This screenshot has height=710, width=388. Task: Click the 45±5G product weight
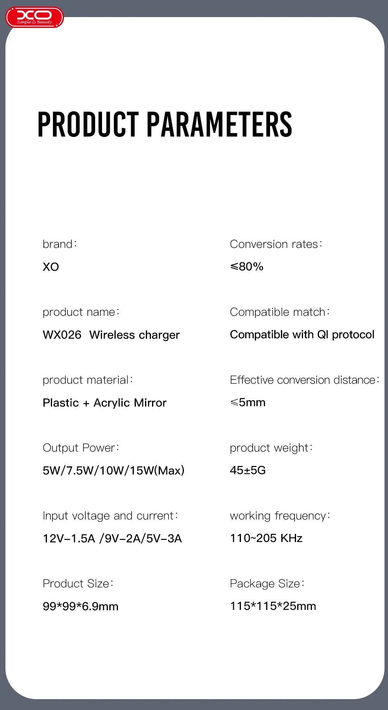tap(248, 470)
